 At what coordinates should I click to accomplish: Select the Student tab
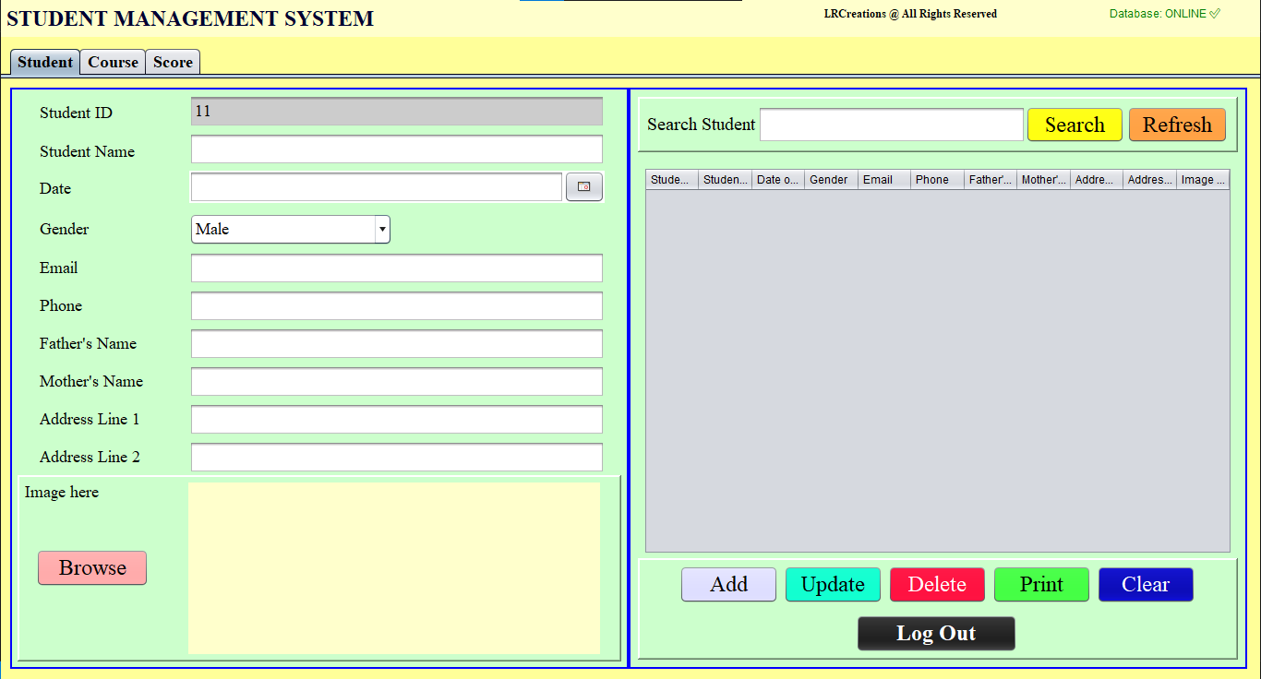click(x=44, y=62)
